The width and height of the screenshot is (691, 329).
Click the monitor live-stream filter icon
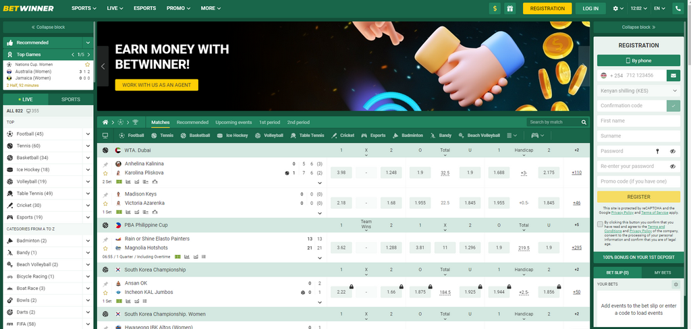click(x=105, y=136)
